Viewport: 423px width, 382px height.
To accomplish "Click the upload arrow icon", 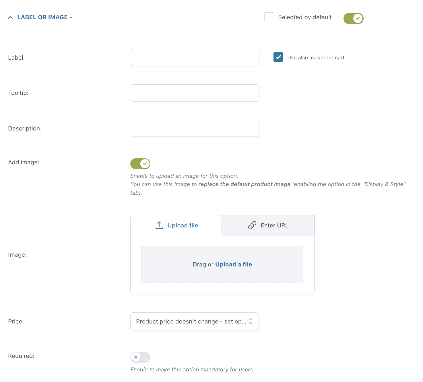I will [x=159, y=225].
